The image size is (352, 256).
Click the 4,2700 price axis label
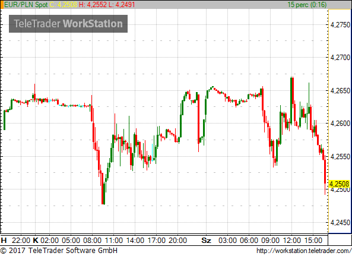coord(340,58)
